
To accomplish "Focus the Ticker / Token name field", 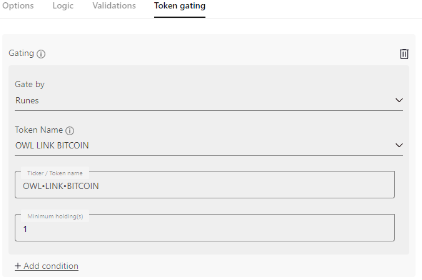I will (x=204, y=186).
